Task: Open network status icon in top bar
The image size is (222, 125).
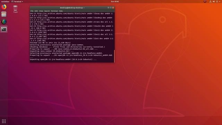Action: [211, 1]
